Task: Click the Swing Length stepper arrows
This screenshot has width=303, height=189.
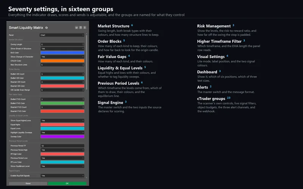Action: pos(83,44)
